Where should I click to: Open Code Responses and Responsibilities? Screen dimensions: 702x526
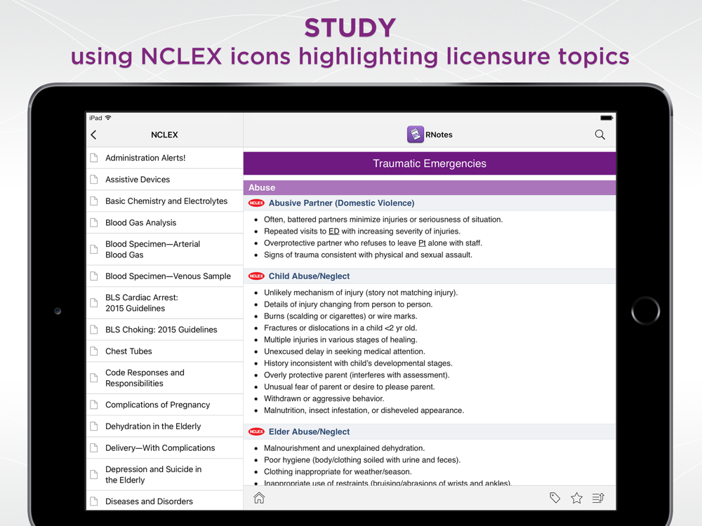point(165,378)
